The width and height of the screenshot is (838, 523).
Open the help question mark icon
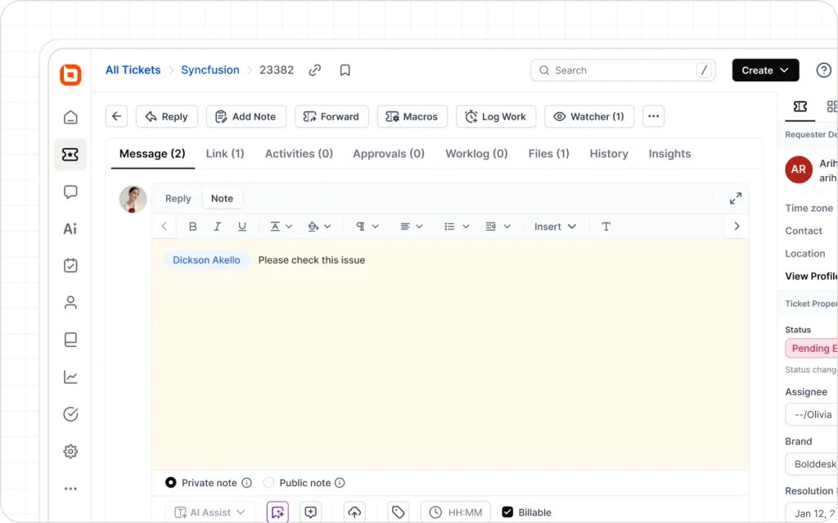click(823, 70)
